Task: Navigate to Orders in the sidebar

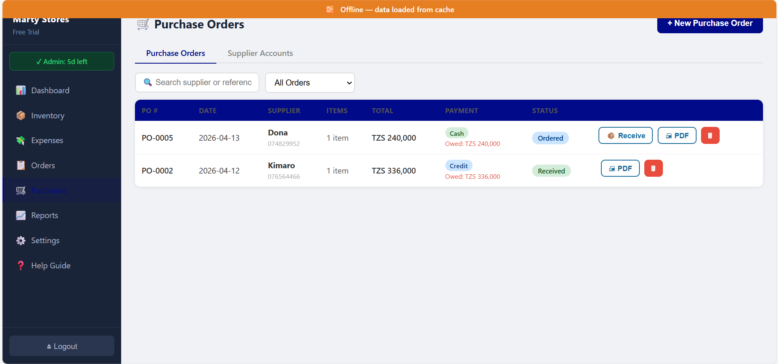Action: [43, 165]
